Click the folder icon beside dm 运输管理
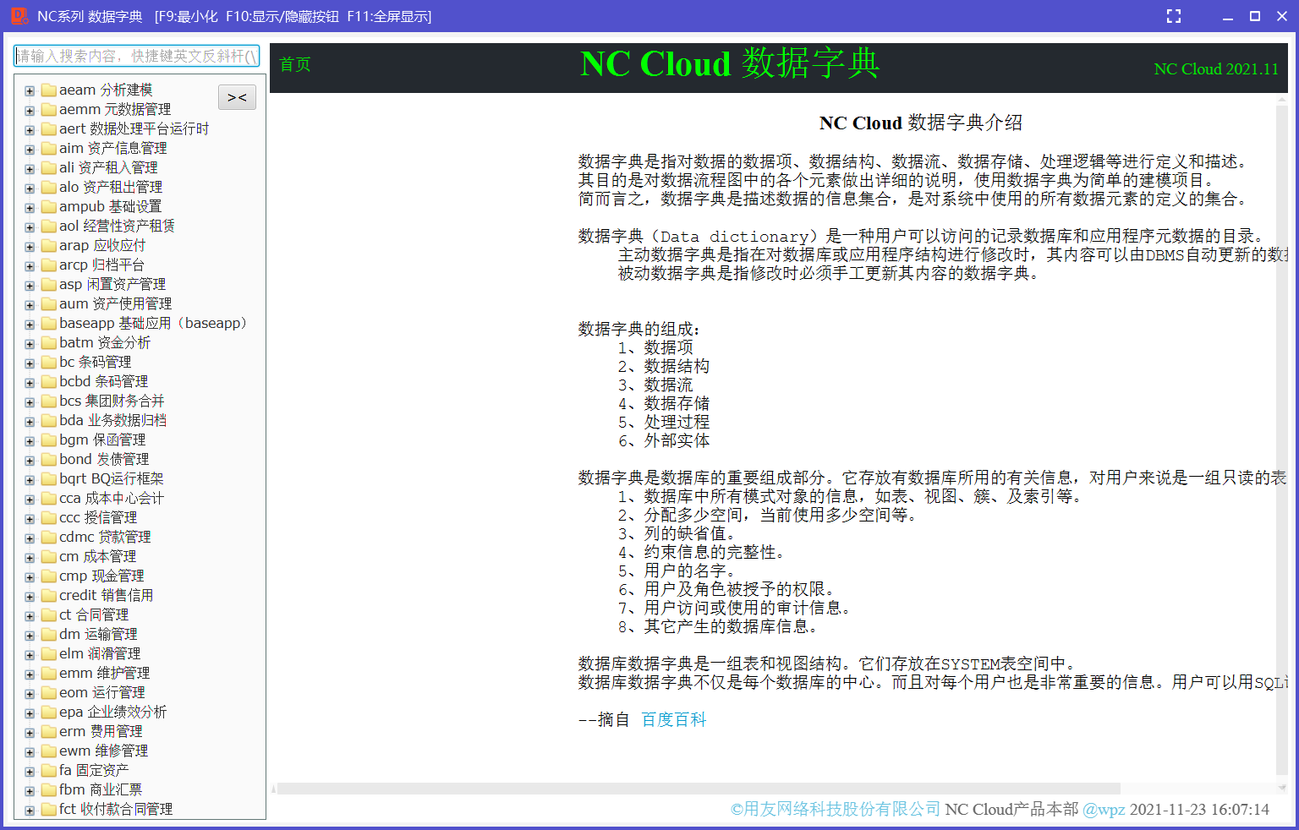This screenshot has height=830, width=1299. (48, 634)
